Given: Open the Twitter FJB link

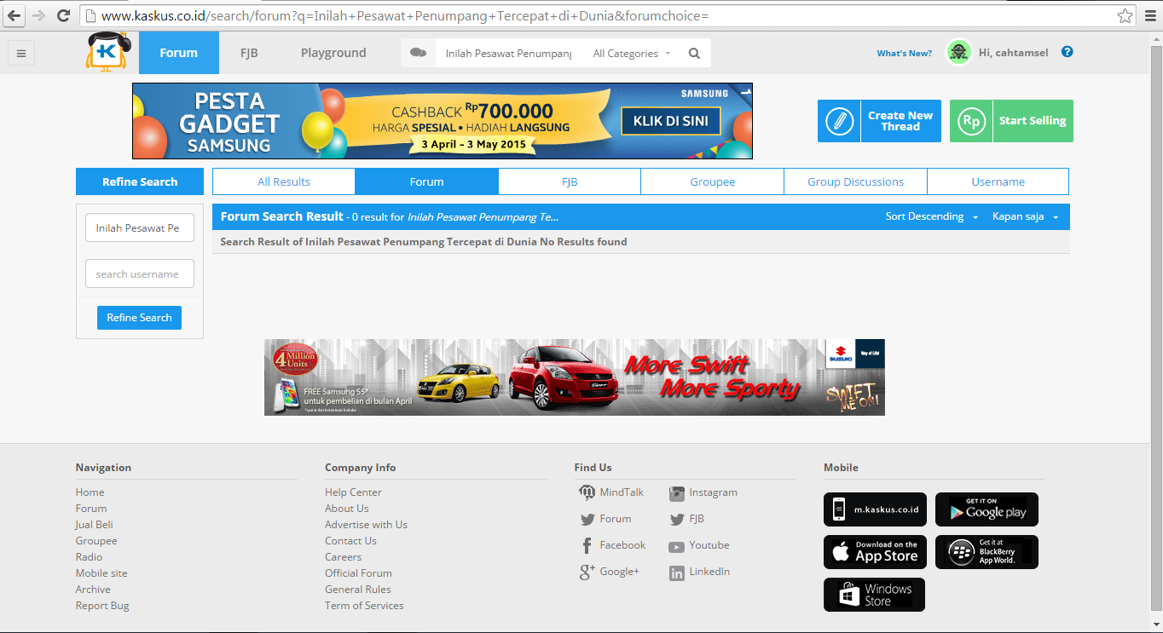Looking at the screenshot, I should point(687,519).
